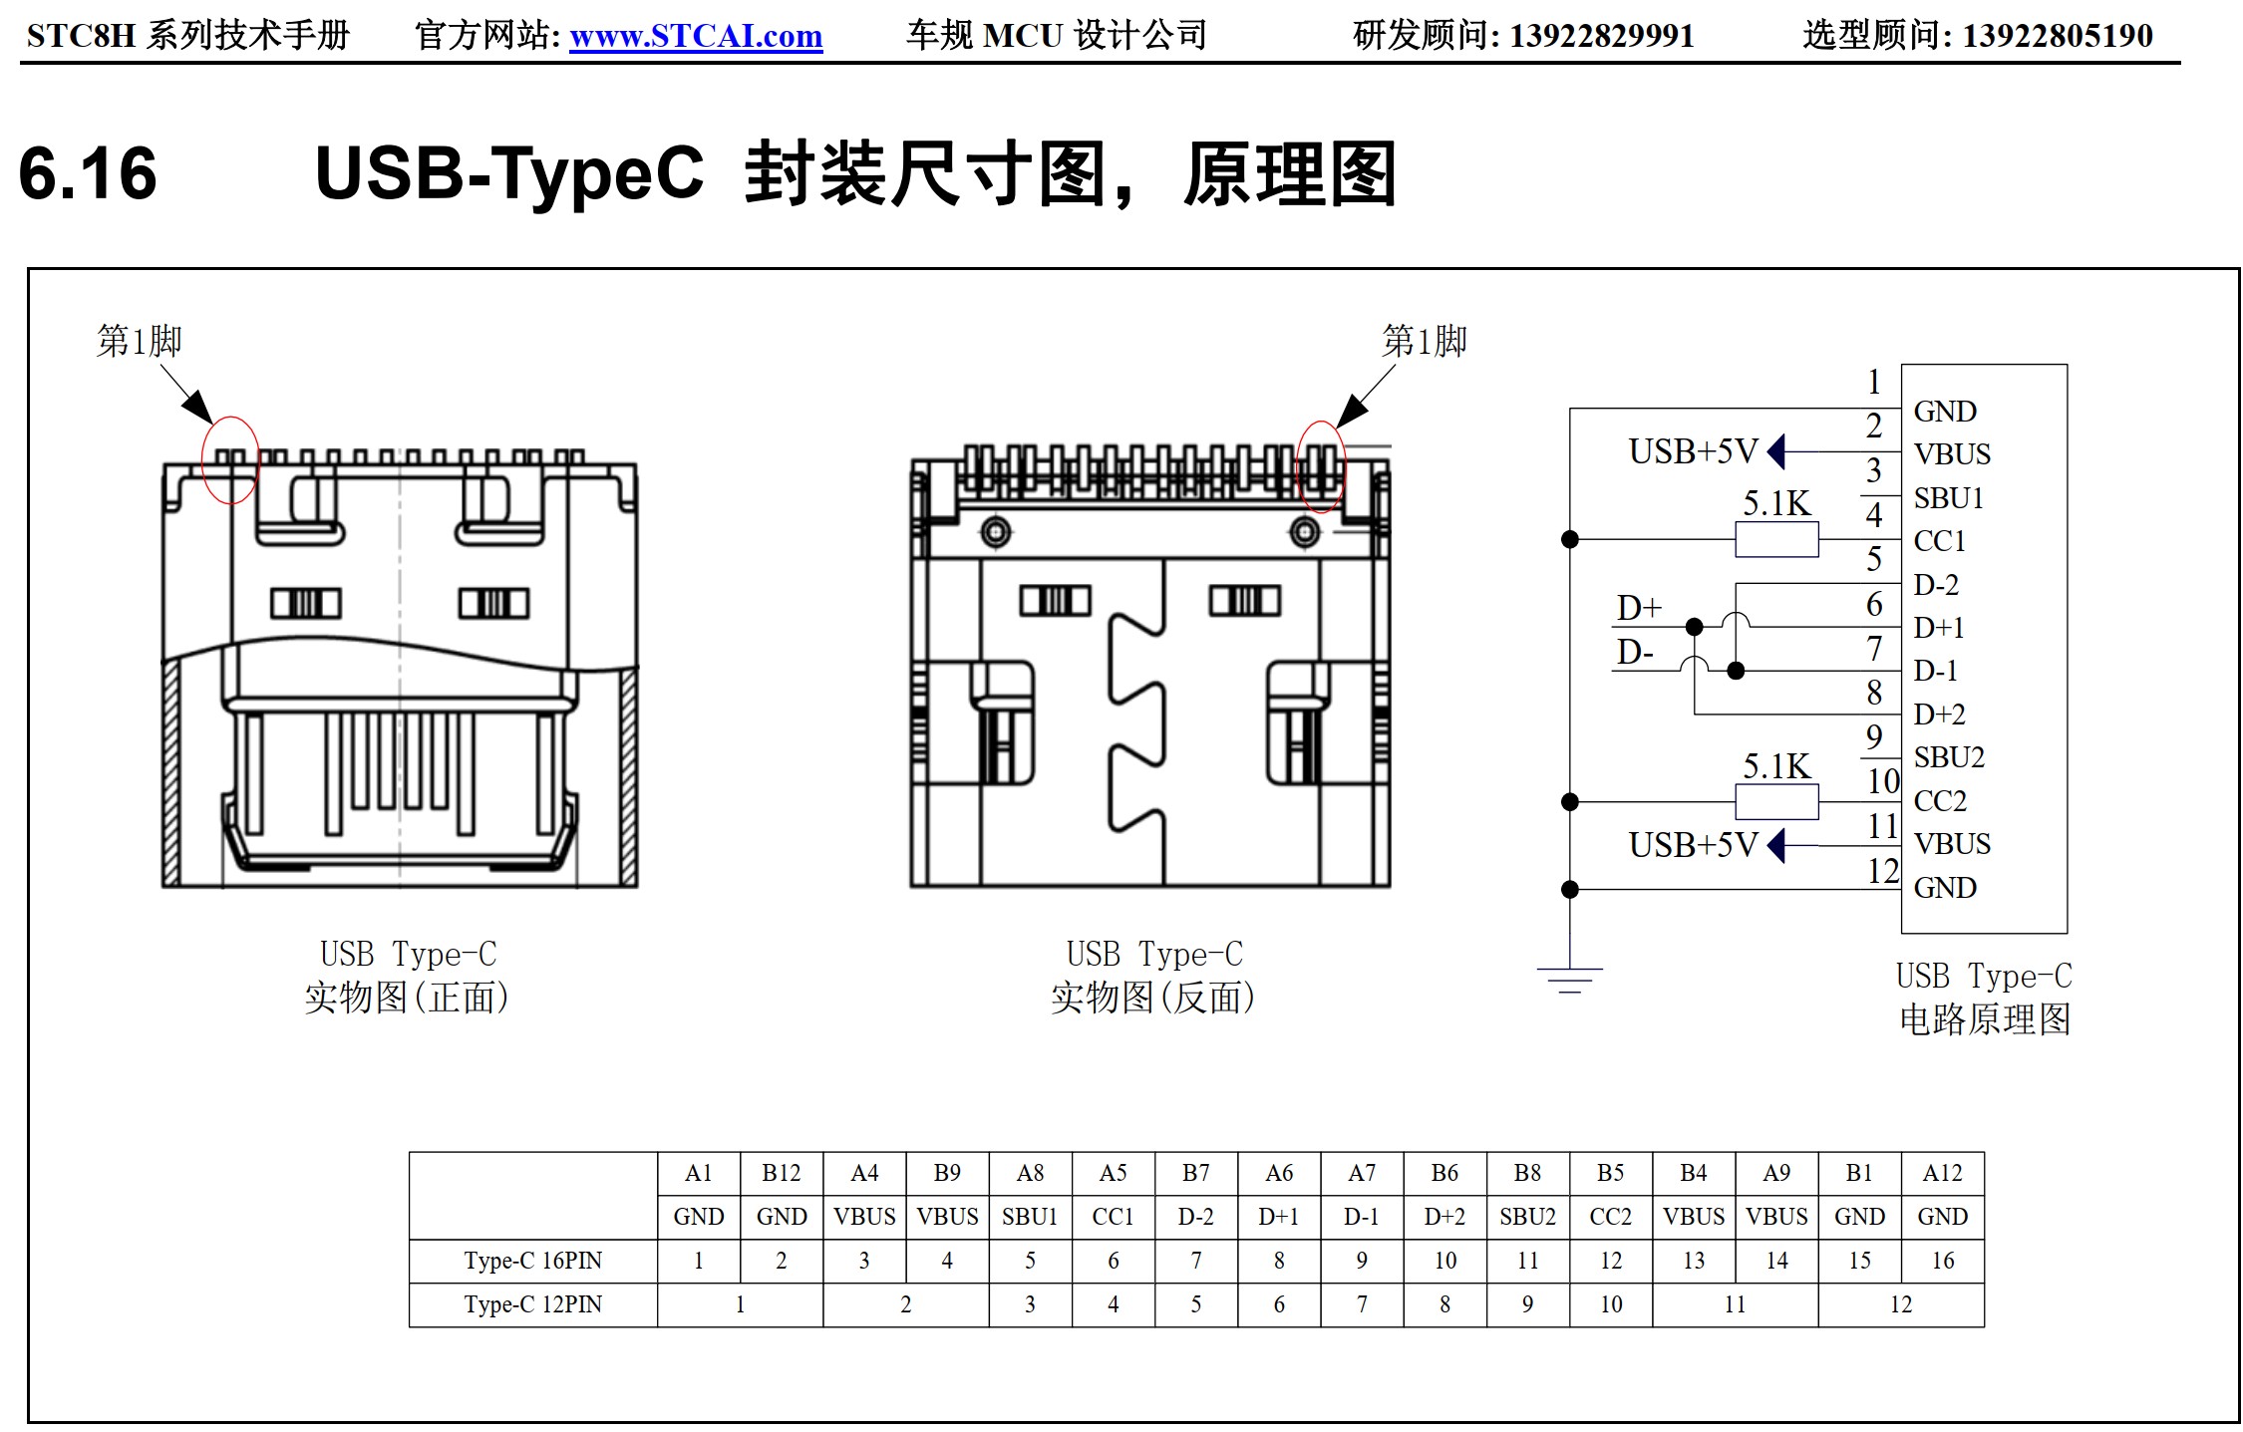2243x1432 pixels.
Task: Click SBU2 pin label in schematic
Action: [1949, 757]
